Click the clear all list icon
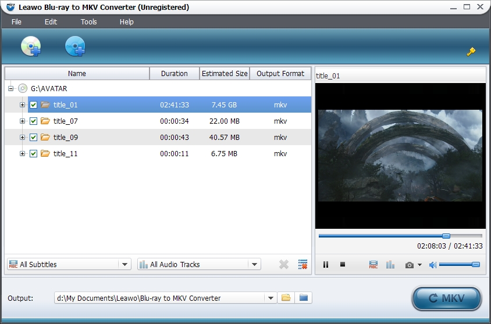Screen dimensions: 491x324 pos(303,264)
